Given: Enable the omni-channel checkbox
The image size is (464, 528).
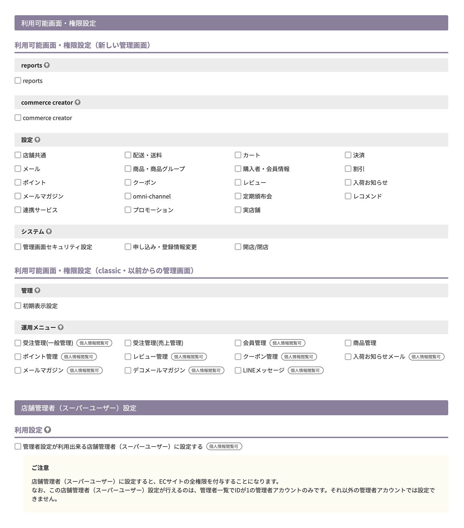Looking at the screenshot, I should point(128,196).
